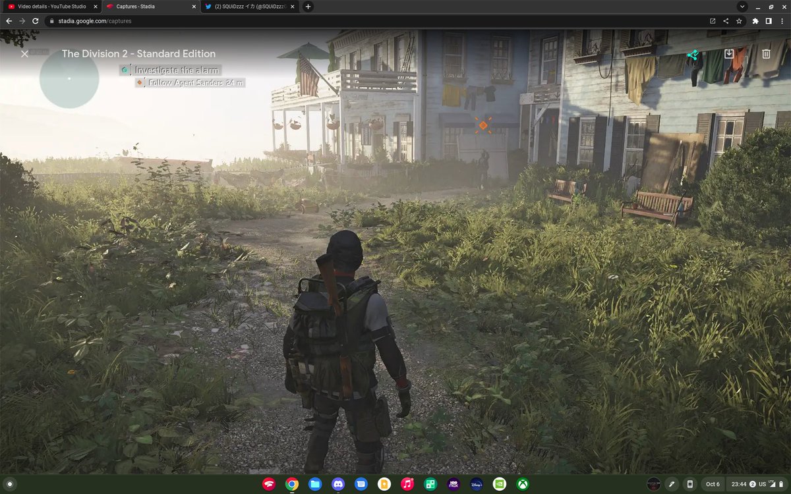Launch Apple Music from the shelf
791x494 pixels.
point(407,484)
